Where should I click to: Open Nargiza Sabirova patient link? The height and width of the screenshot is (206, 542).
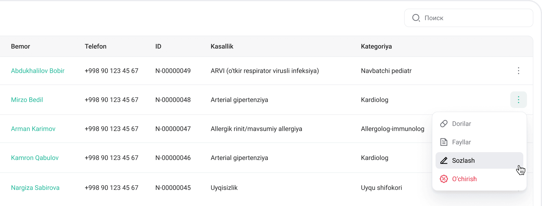tap(35, 188)
